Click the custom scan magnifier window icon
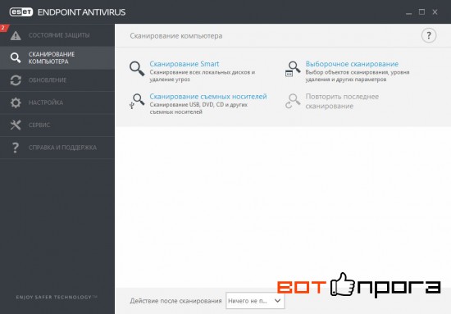This screenshot has height=314, width=451. [x=293, y=69]
